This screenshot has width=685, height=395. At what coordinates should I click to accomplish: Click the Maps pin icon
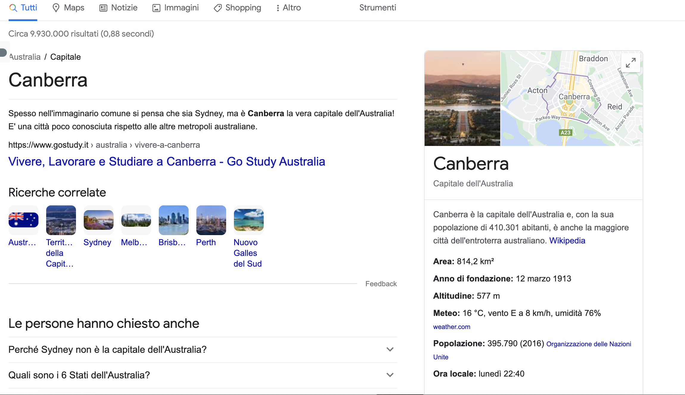(x=56, y=8)
